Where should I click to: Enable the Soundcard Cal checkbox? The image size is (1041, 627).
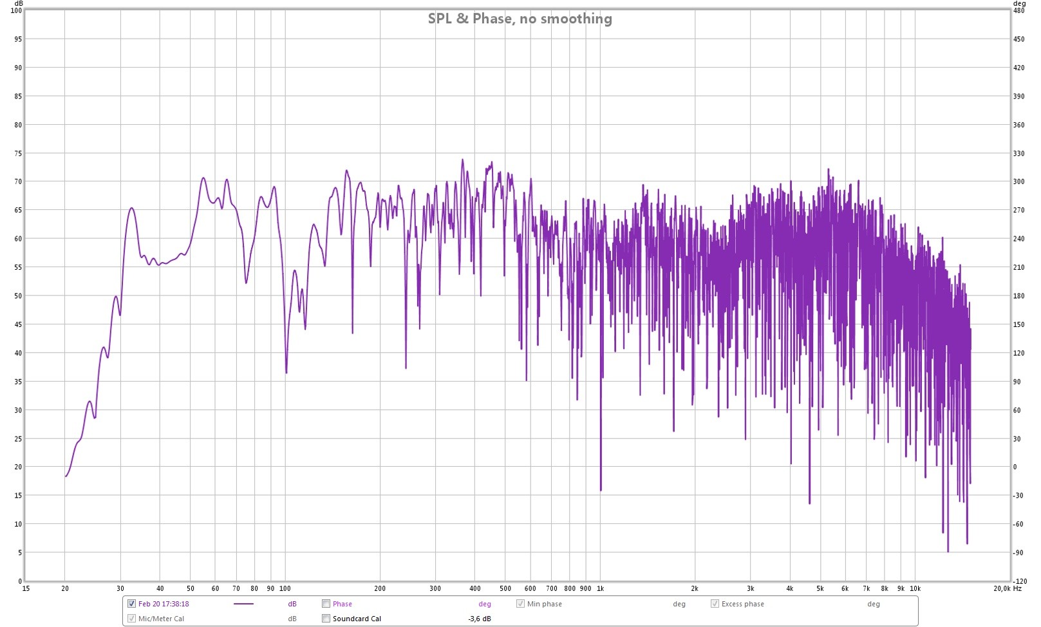(326, 619)
